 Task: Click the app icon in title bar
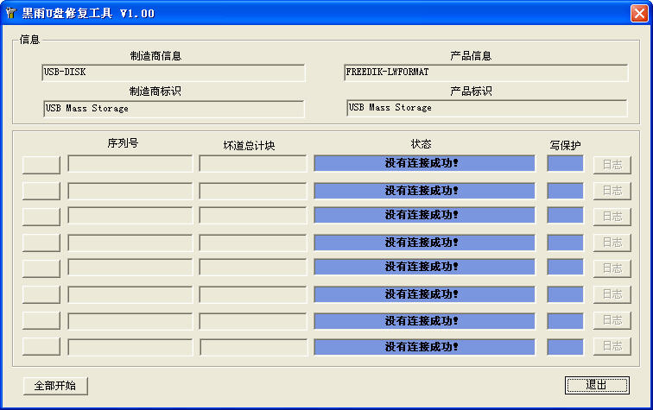pyautogui.click(x=10, y=13)
